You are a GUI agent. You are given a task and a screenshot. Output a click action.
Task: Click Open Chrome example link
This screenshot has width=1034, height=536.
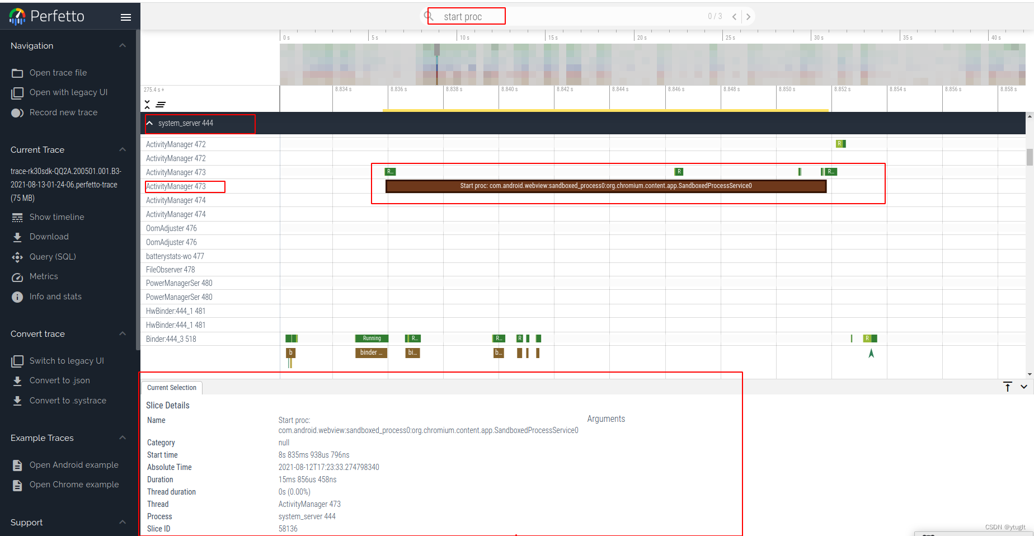pyautogui.click(x=74, y=485)
